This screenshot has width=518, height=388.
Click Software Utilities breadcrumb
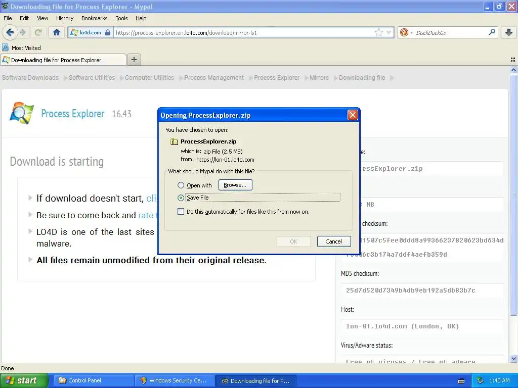tap(92, 77)
